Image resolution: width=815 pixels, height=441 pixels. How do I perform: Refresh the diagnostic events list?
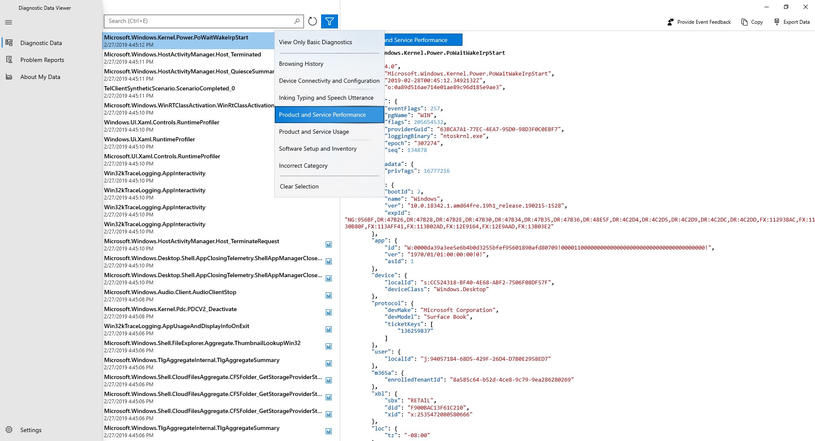[313, 21]
